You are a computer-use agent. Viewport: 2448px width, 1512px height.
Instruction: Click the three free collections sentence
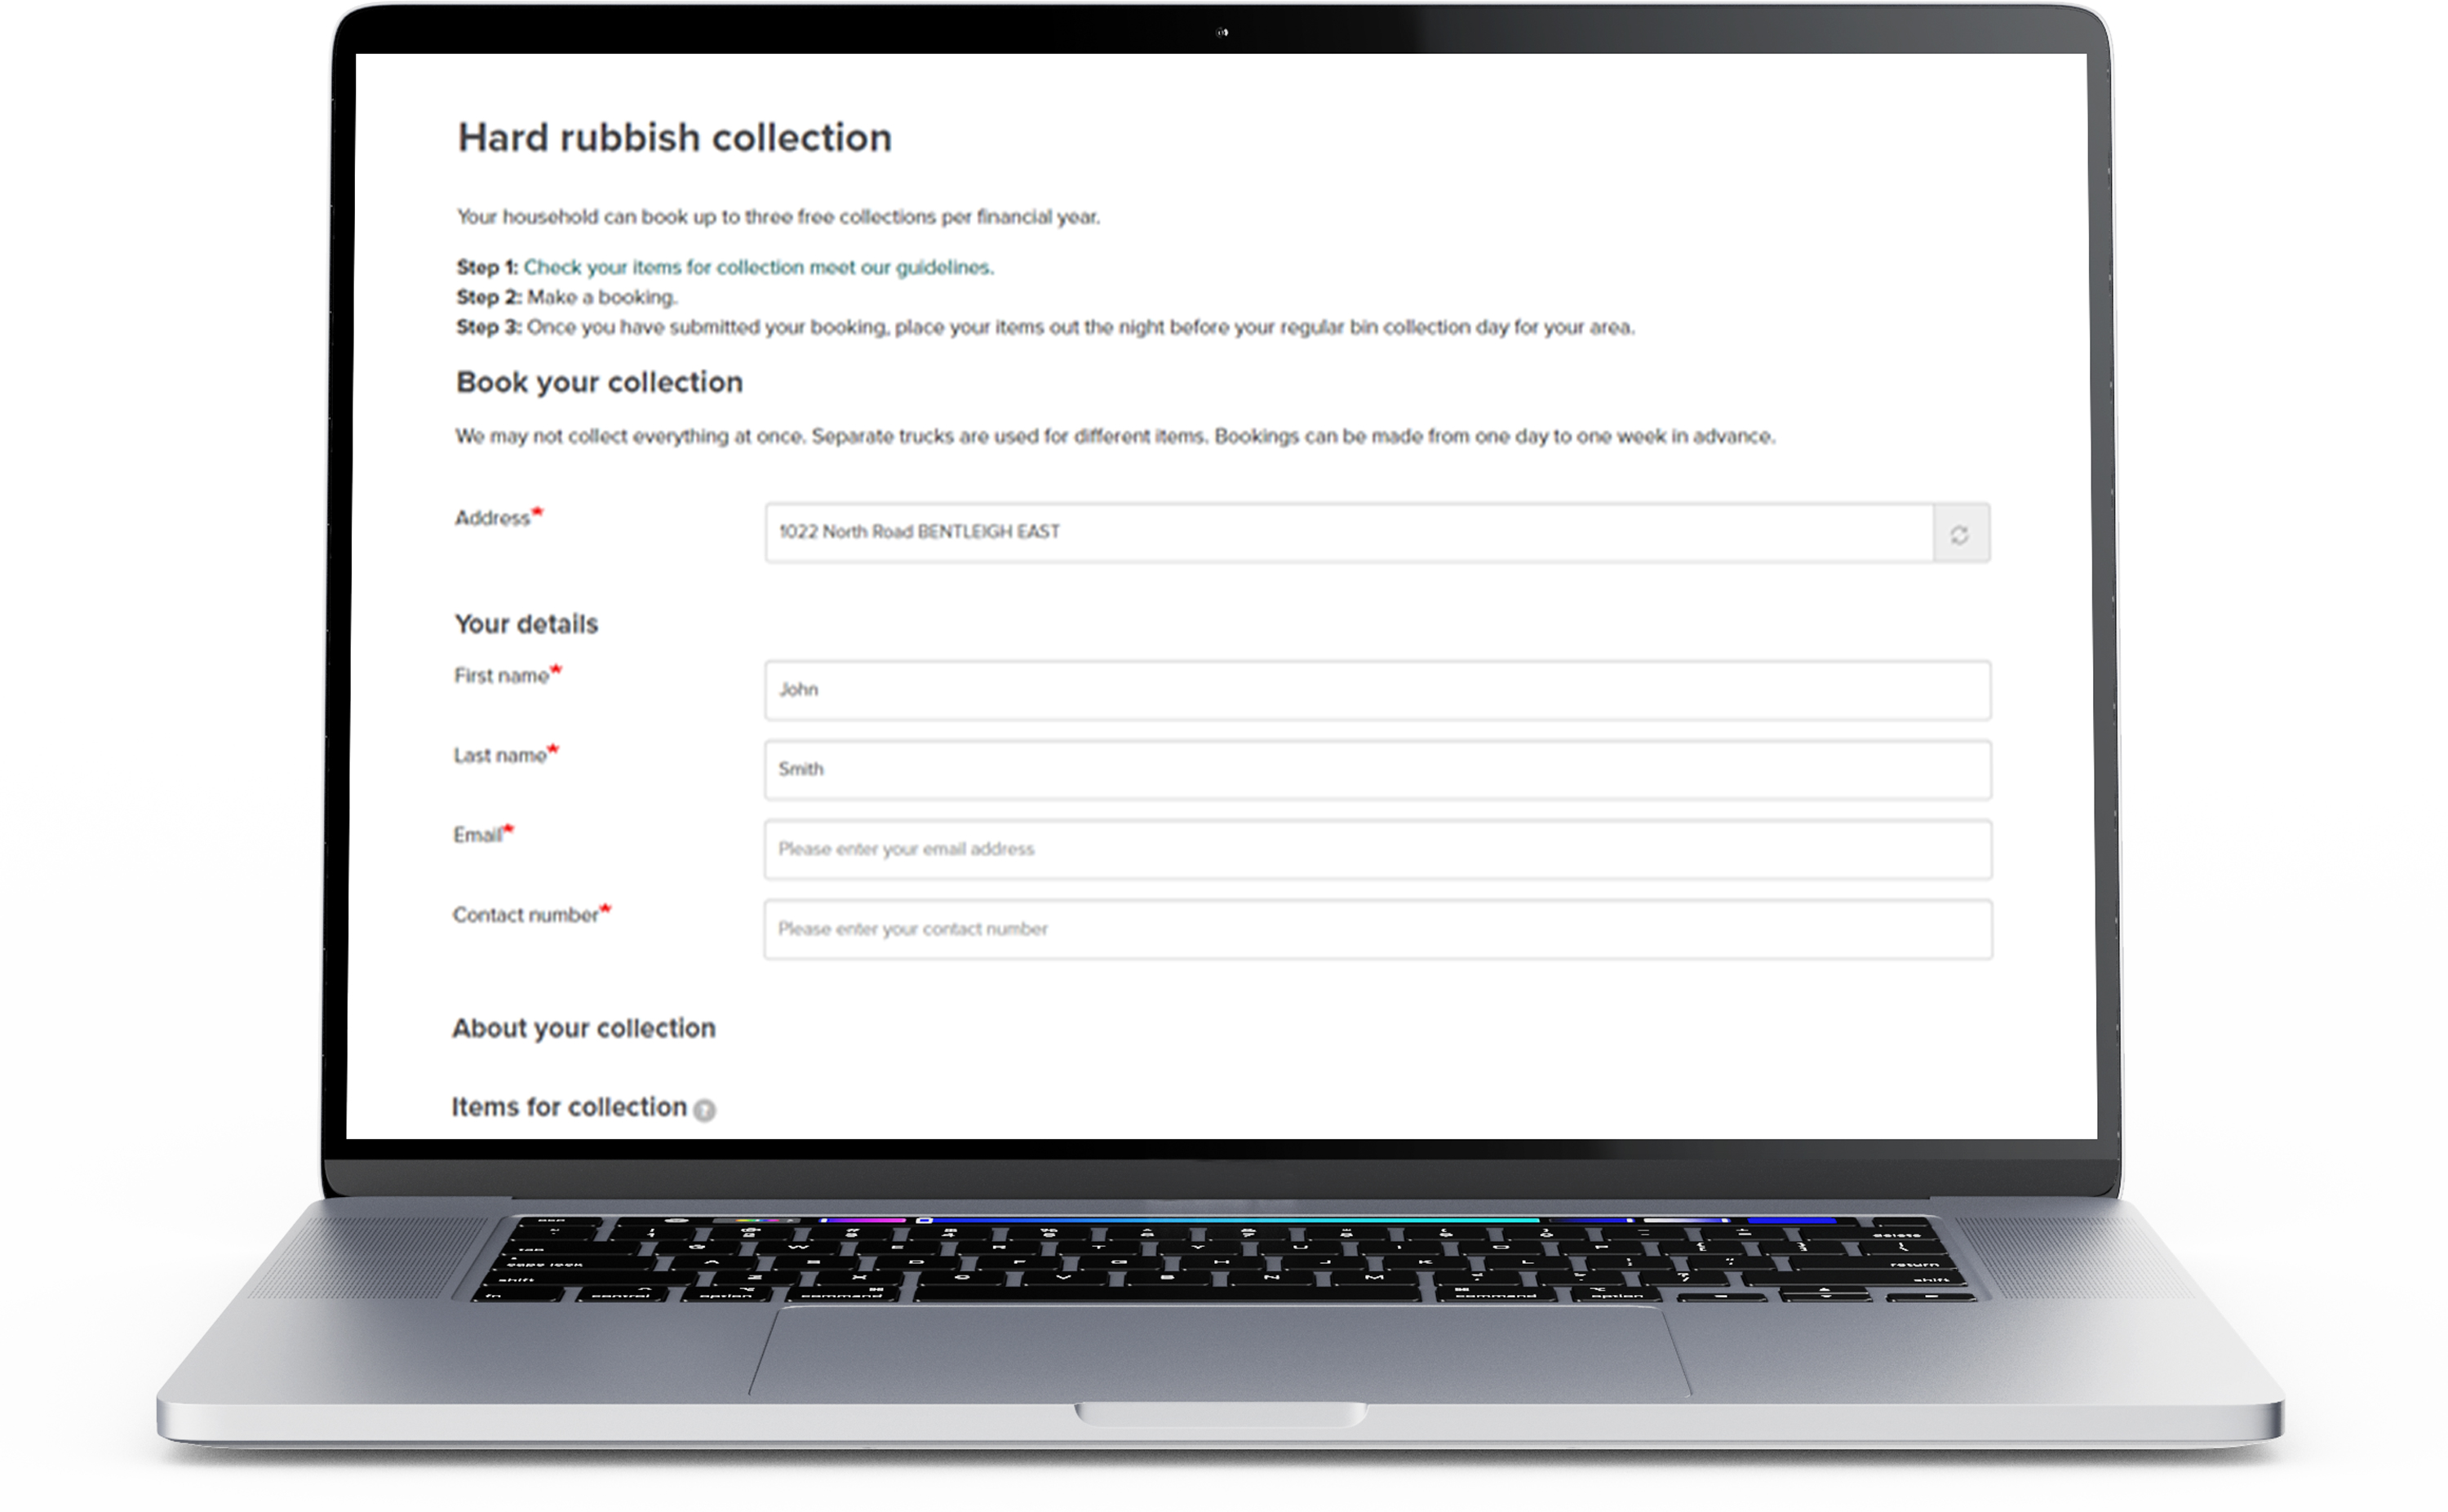[778, 217]
